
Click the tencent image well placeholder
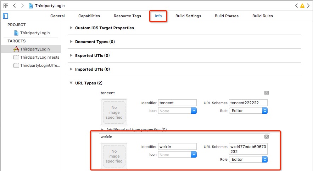pos(114,112)
